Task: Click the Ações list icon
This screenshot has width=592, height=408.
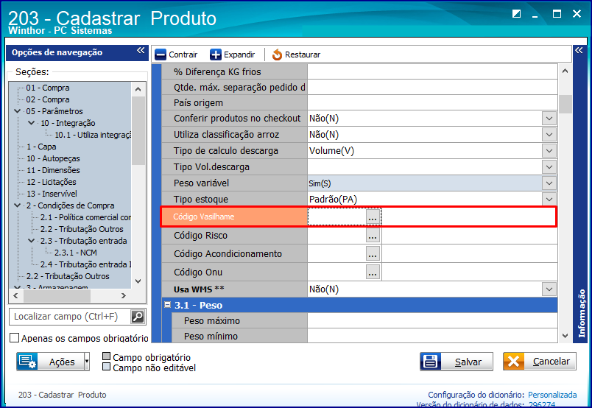Action: [27, 362]
